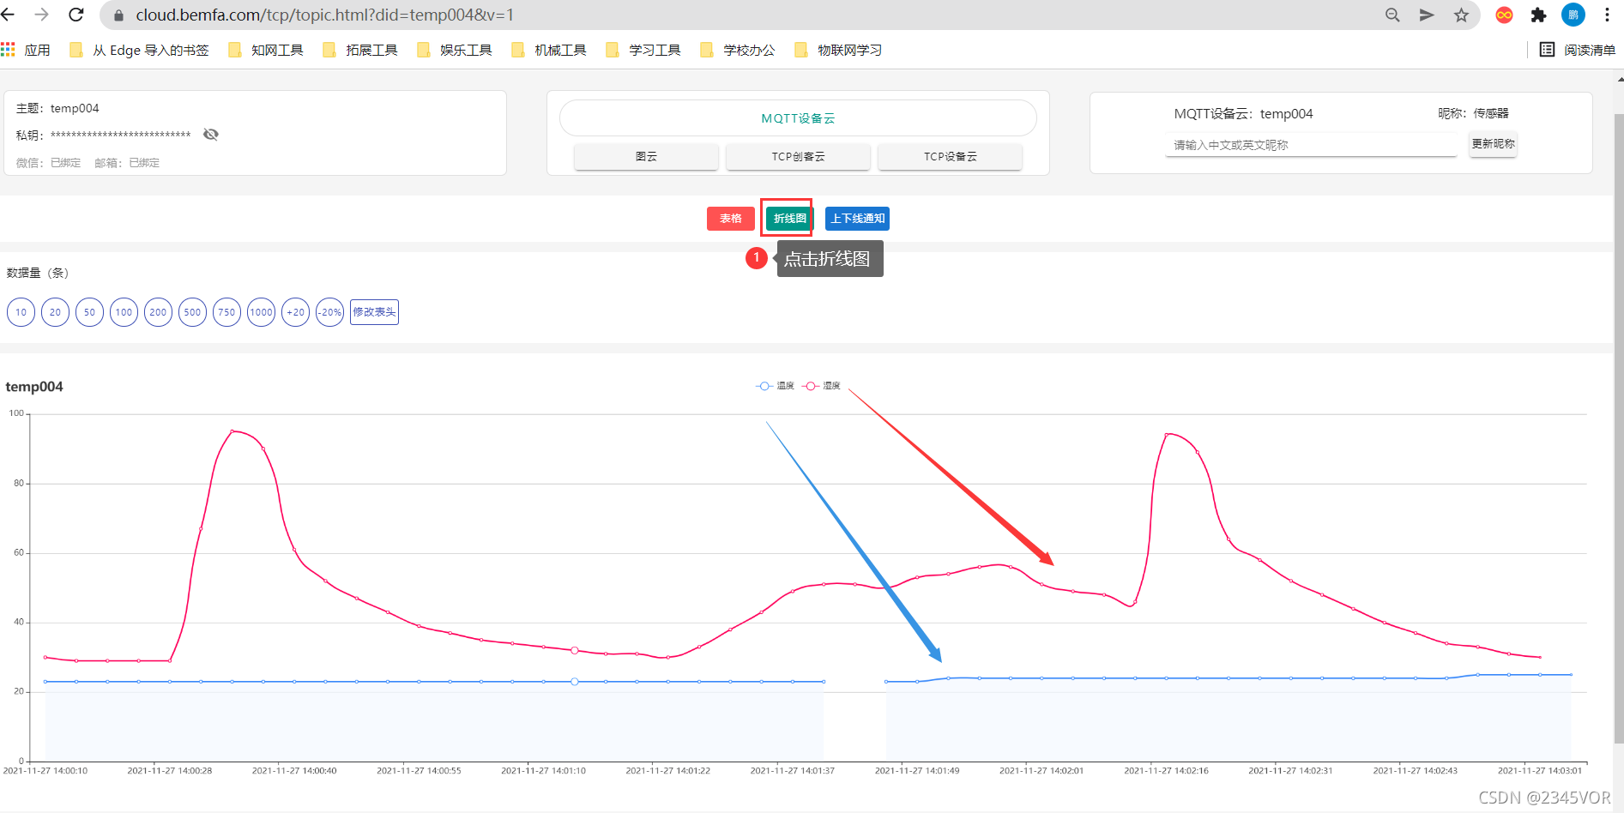Go back to the previous page
The image size is (1624, 813).
point(9,15)
